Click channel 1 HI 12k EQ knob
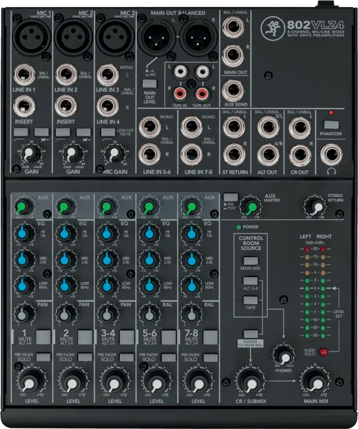Image resolution: width=358 pixels, height=429 pixels. [23, 233]
